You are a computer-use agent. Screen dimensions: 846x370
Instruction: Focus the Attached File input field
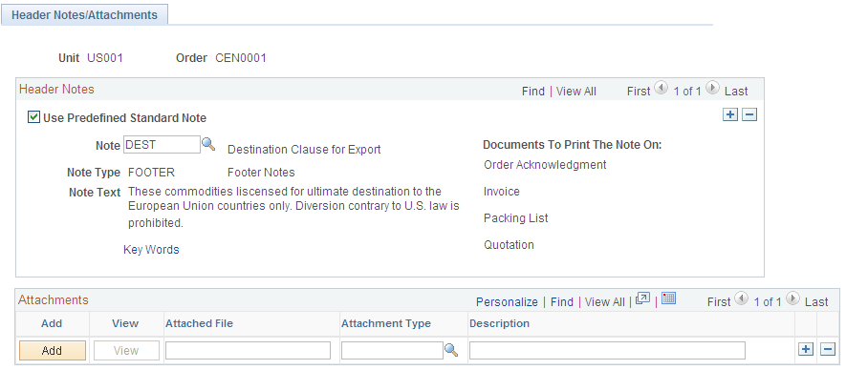coord(248,351)
